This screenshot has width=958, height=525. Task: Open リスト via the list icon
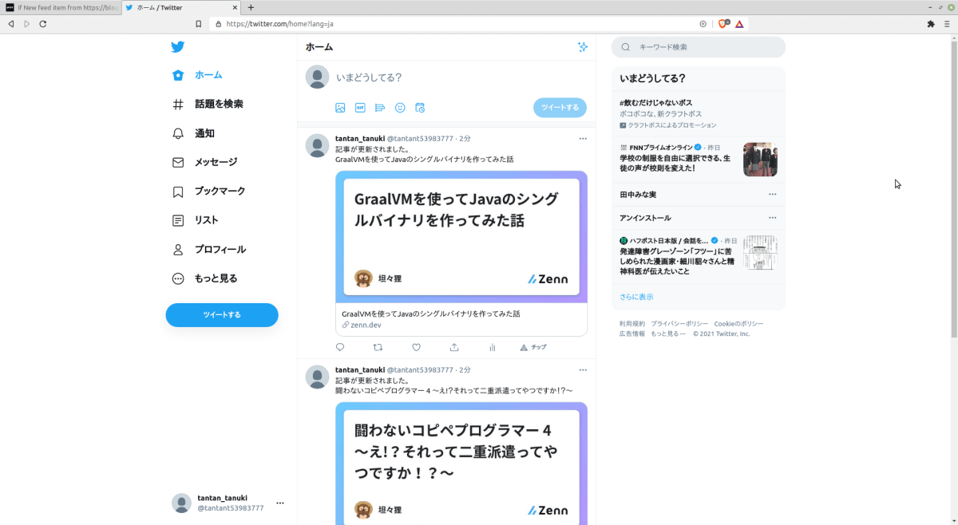[176, 219]
